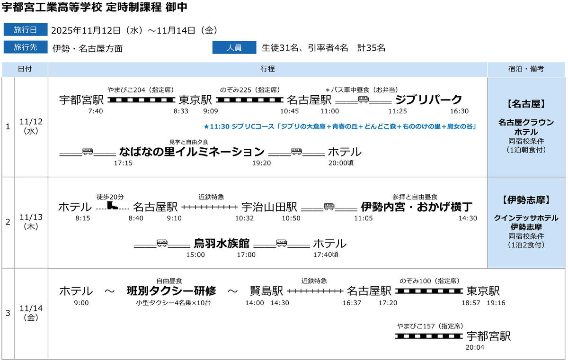Click Kintetsu rail line between 賢島駅 and 名古屋駅
This screenshot has width=568, height=363.
click(x=315, y=290)
